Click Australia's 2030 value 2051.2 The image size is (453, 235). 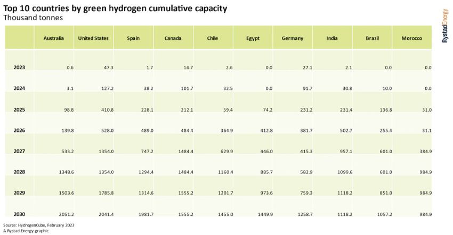click(x=66, y=214)
